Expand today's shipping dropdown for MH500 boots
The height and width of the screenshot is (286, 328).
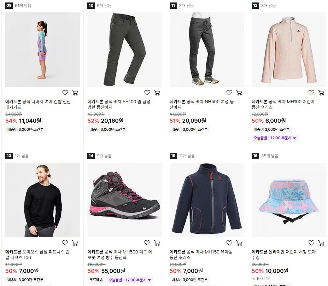(130, 280)
